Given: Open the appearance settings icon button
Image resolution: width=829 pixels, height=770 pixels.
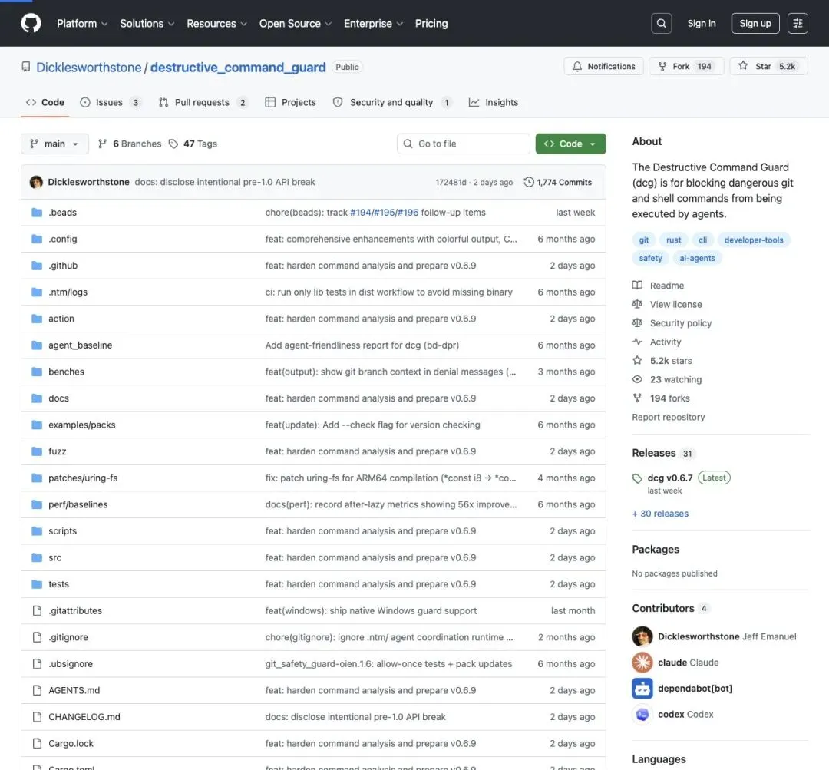Looking at the screenshot, I should pos(798,23).
